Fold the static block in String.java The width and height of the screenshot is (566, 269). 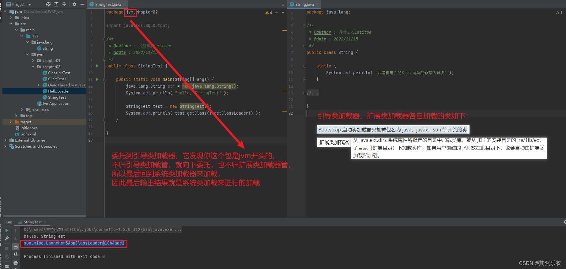(305, 66)
